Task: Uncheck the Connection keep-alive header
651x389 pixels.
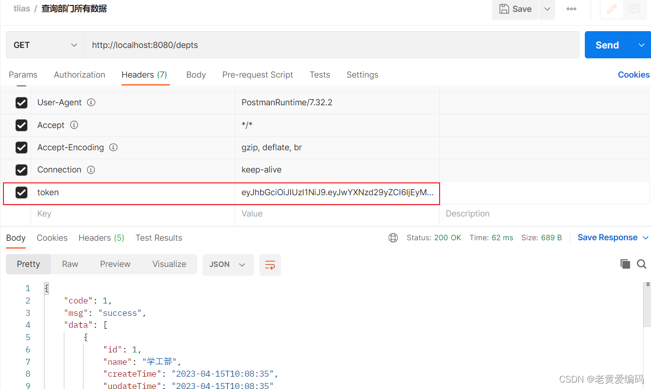Action: [x=21, y=170]
